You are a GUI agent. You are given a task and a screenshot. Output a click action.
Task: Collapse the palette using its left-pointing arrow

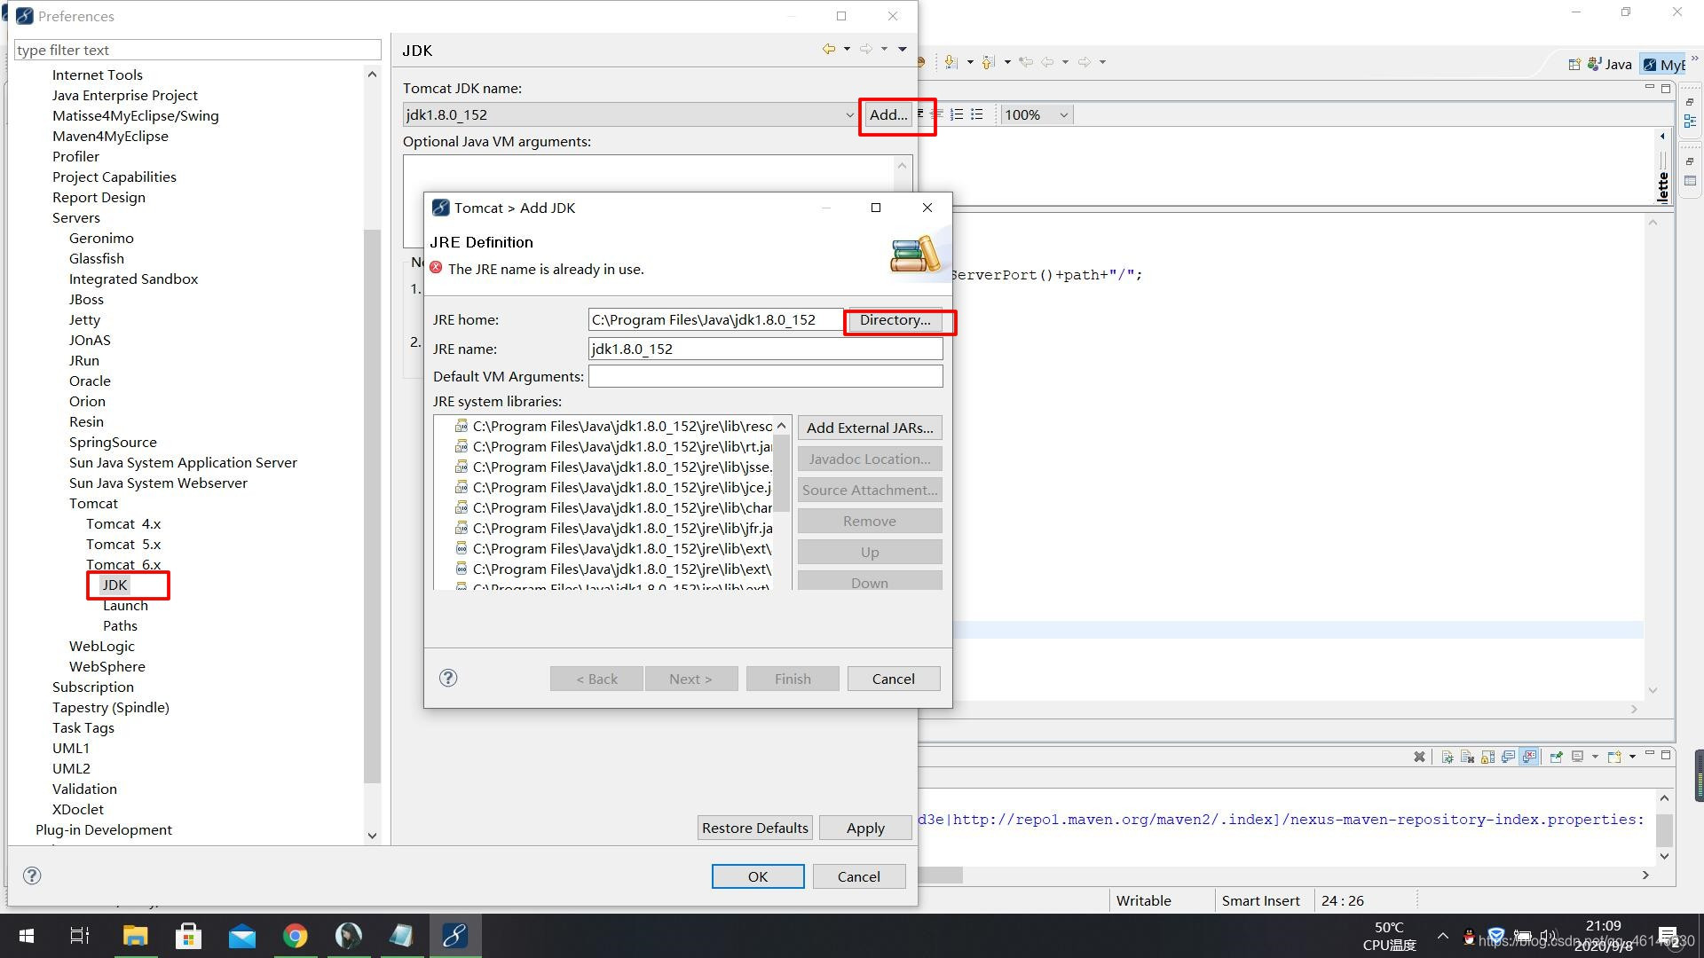point(1662,136)
